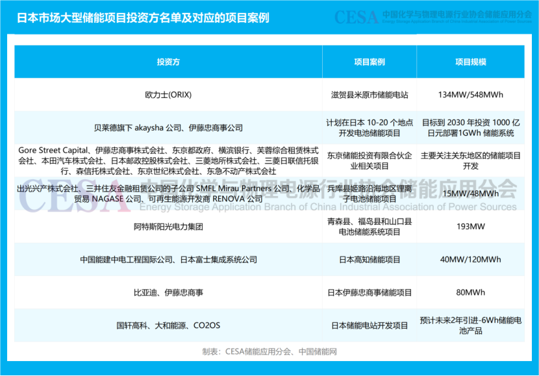Click the '贝莱德旗下 akaysha 公司、伊藤忠商事公司' cell

(168, 128)
